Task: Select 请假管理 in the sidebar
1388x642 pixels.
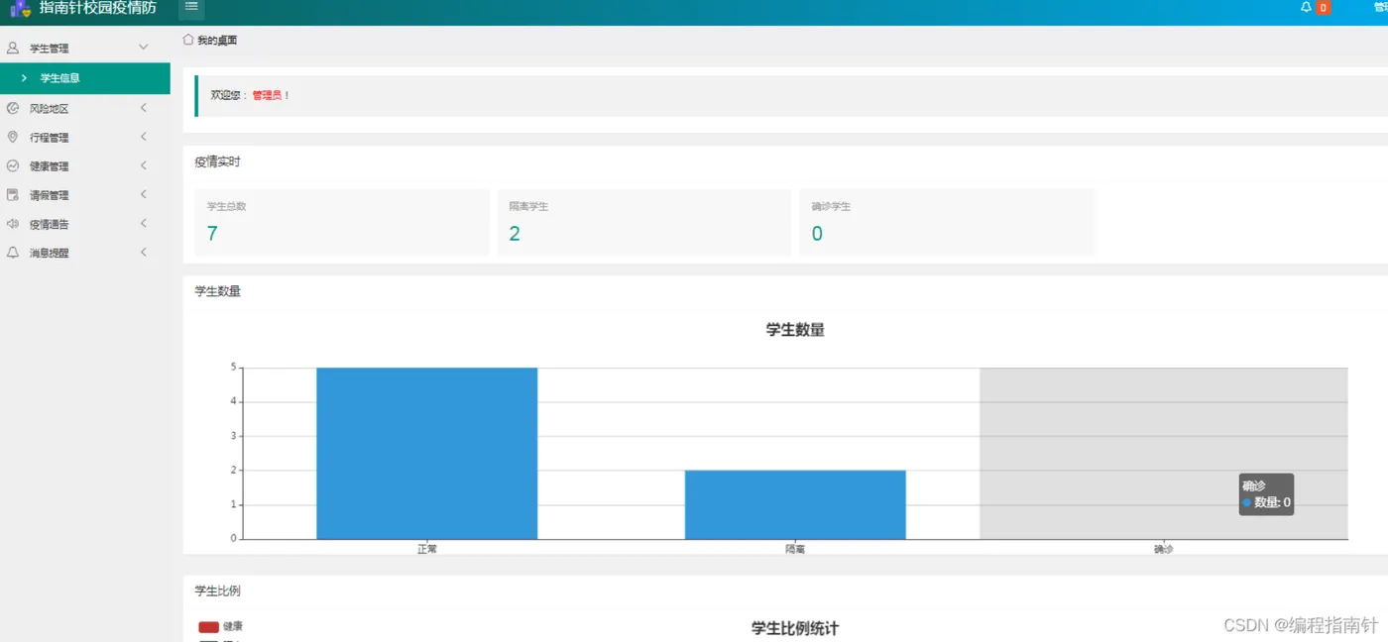Action: [50, 195]
